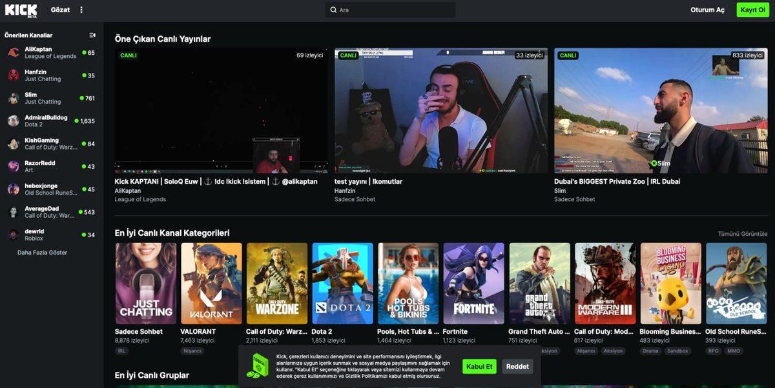Accept cookies with Kabul Et
775x388 pixels.
point(479,366)
